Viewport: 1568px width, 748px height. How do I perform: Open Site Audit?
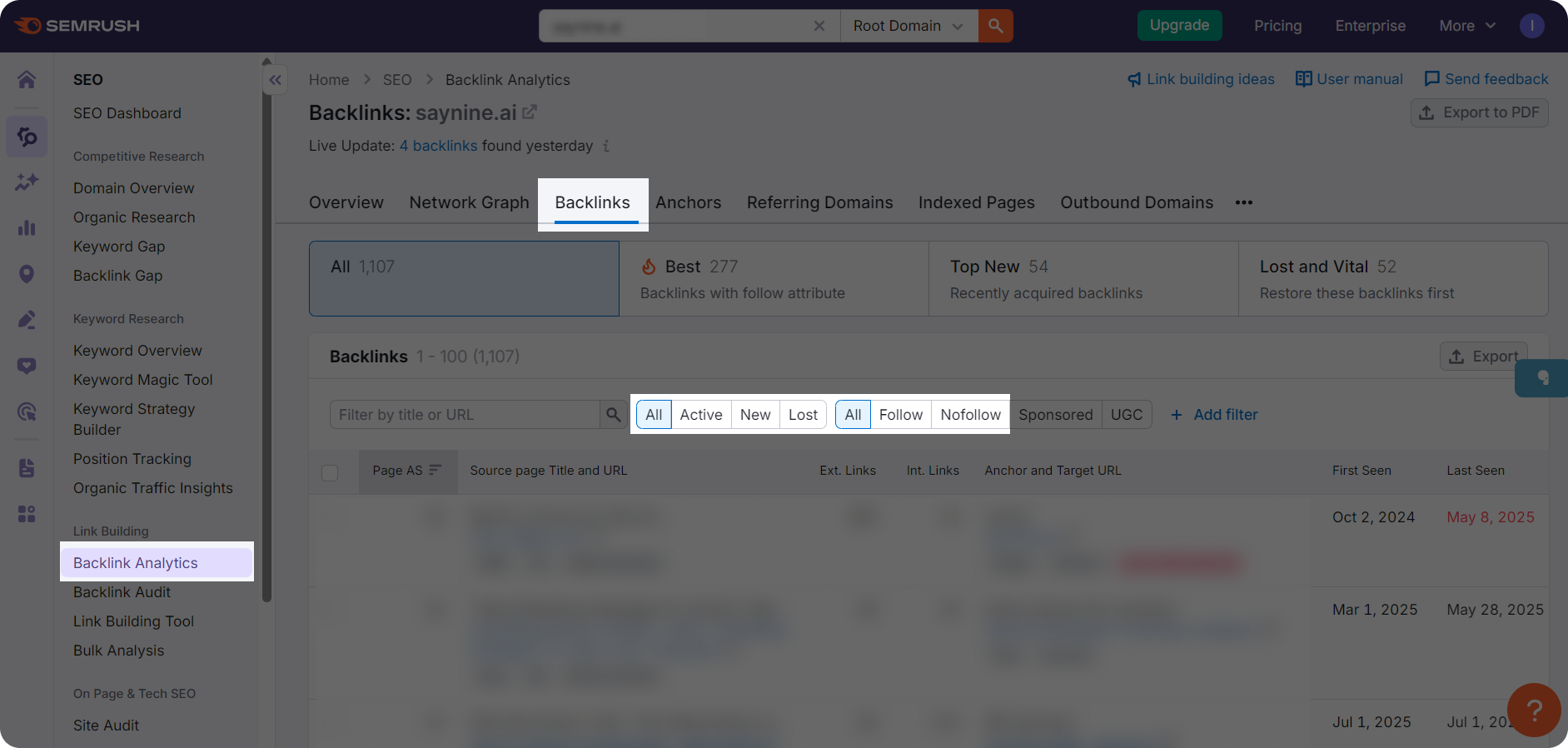(x=106, y=726)
